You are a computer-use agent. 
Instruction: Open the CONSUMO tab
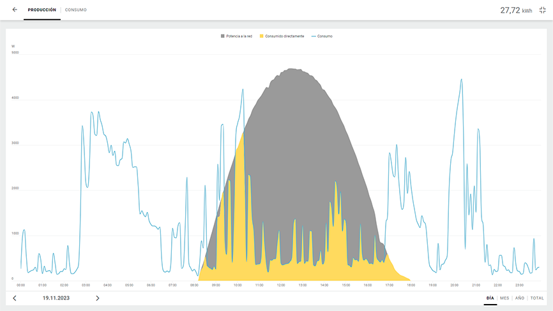[x=76, y=10]
